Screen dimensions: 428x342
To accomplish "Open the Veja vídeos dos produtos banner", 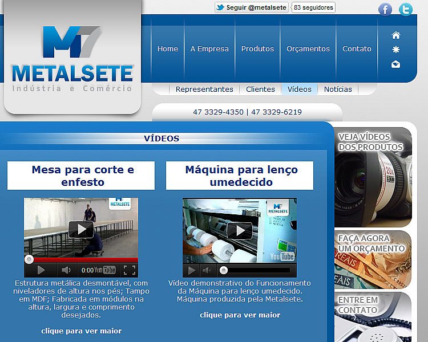I will click(373, 177).
